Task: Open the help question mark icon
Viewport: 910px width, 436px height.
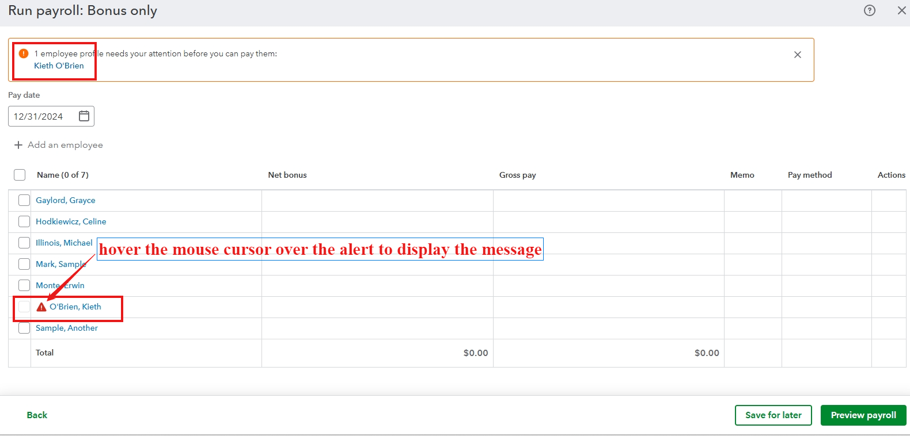Action: pos(870,10)
